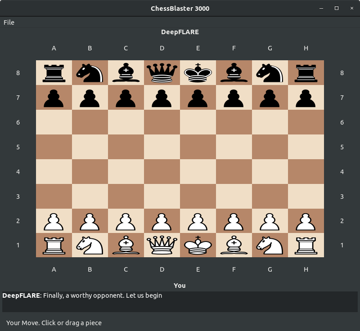
Task: Click the black pawn on d7
Action: pyautogui.click(x=162, y=97)
